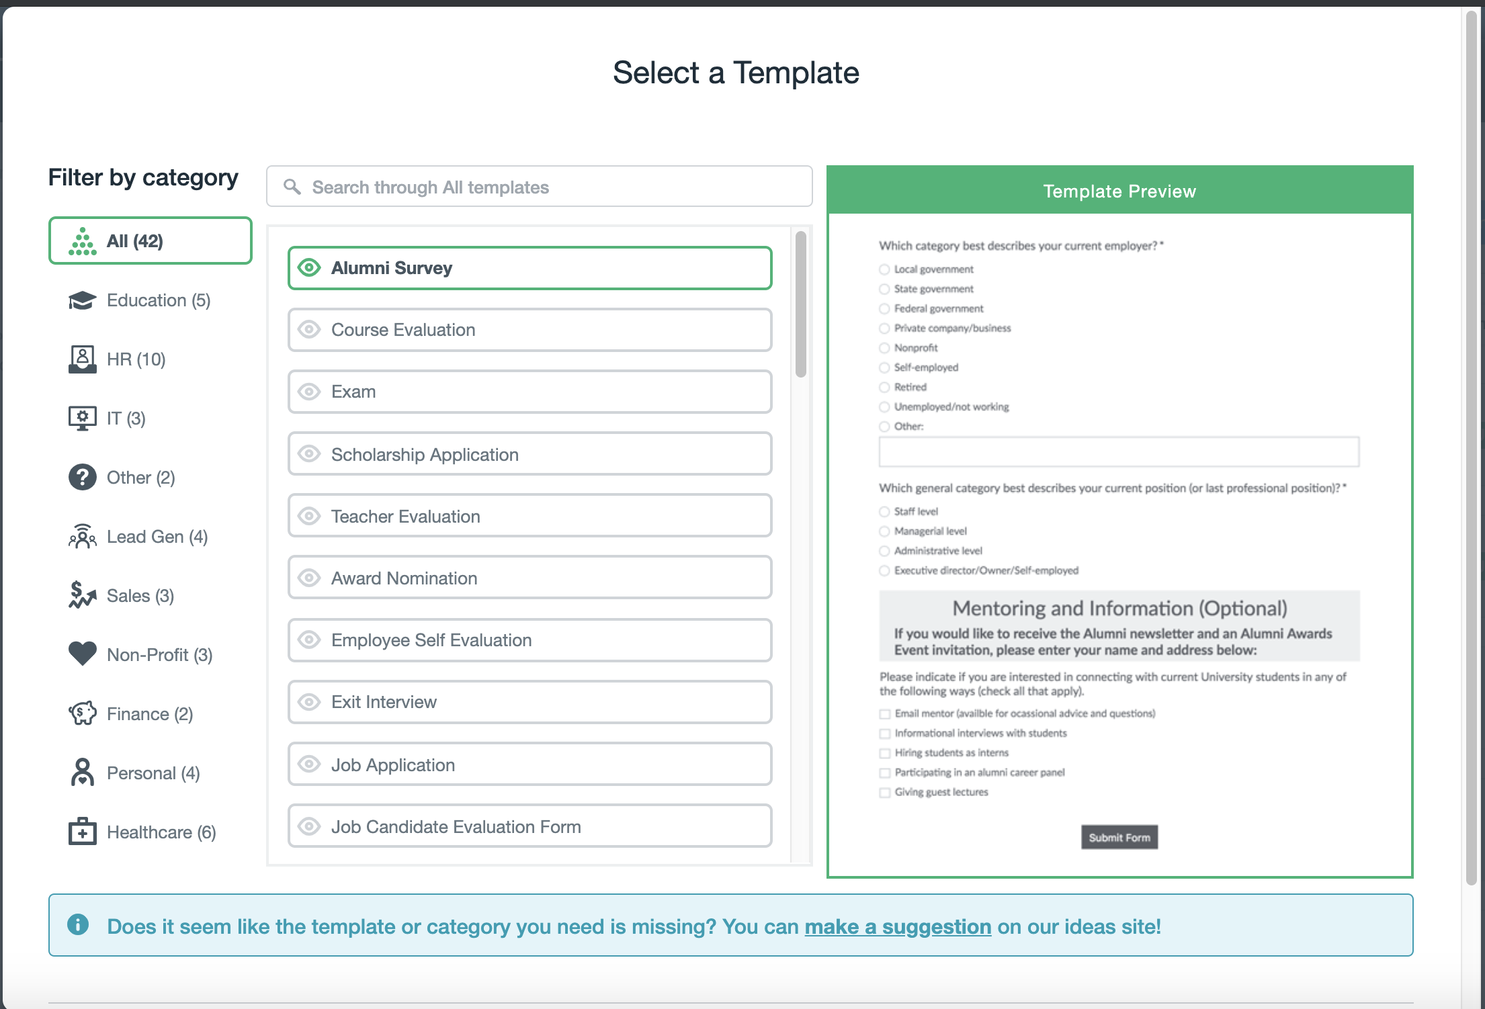Click the Sales dollar chart icon
This screenshot has width=1485, height=1009.
click(82, 595)
